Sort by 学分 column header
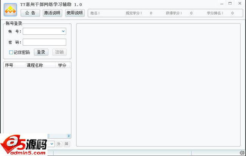 (62, 65)
